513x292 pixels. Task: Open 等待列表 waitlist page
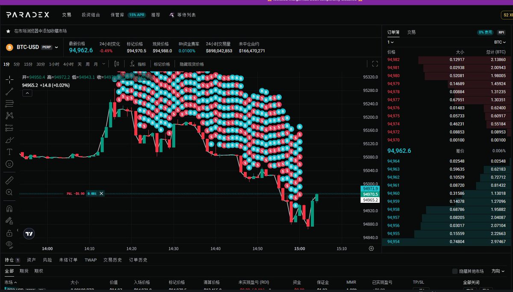point(186,15)
